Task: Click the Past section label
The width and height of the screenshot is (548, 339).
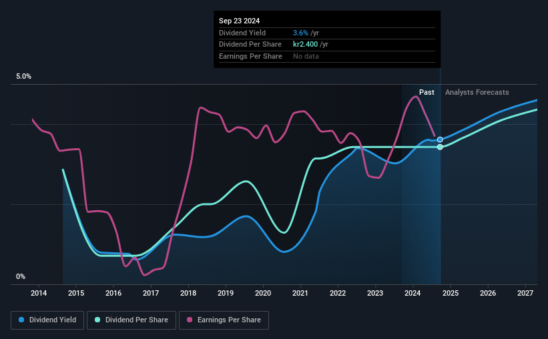Action: coord(427,92)
